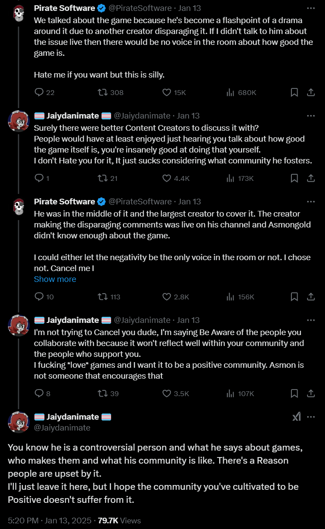Open the 5:20 PM Jan 13, 2025 timestamp

coord(50,520)
